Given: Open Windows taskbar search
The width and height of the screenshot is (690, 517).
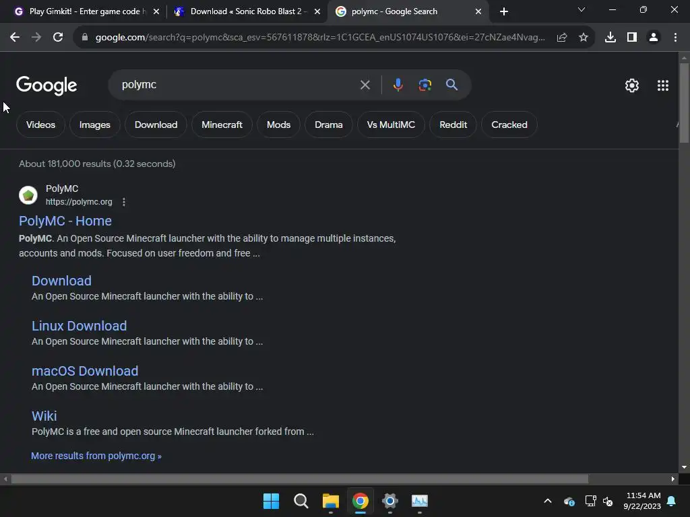Looking at the screenshot, I should point(301,501).
